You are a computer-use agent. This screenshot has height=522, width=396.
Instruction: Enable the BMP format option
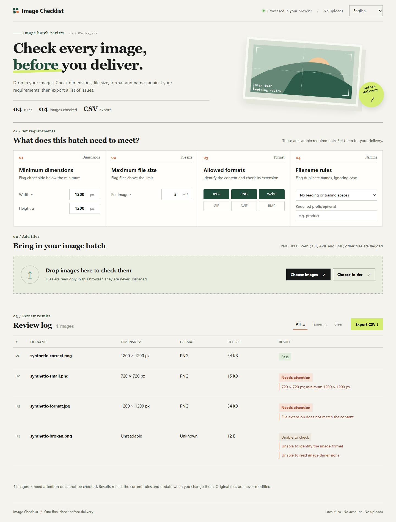pyautogui.click(x=272, y=206)
